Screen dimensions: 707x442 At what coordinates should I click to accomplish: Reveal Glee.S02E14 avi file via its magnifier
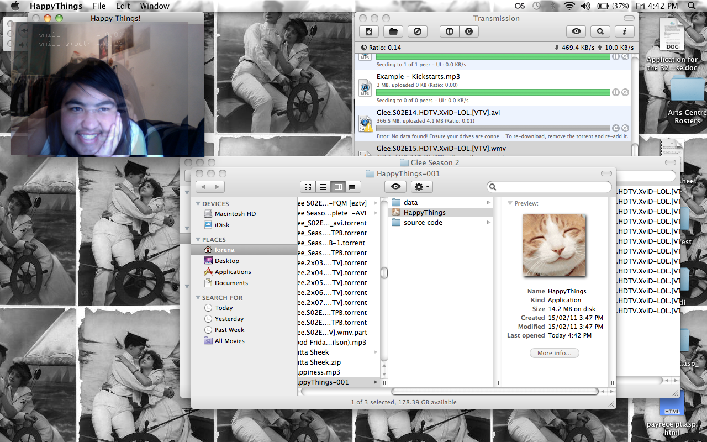[625, 128]
